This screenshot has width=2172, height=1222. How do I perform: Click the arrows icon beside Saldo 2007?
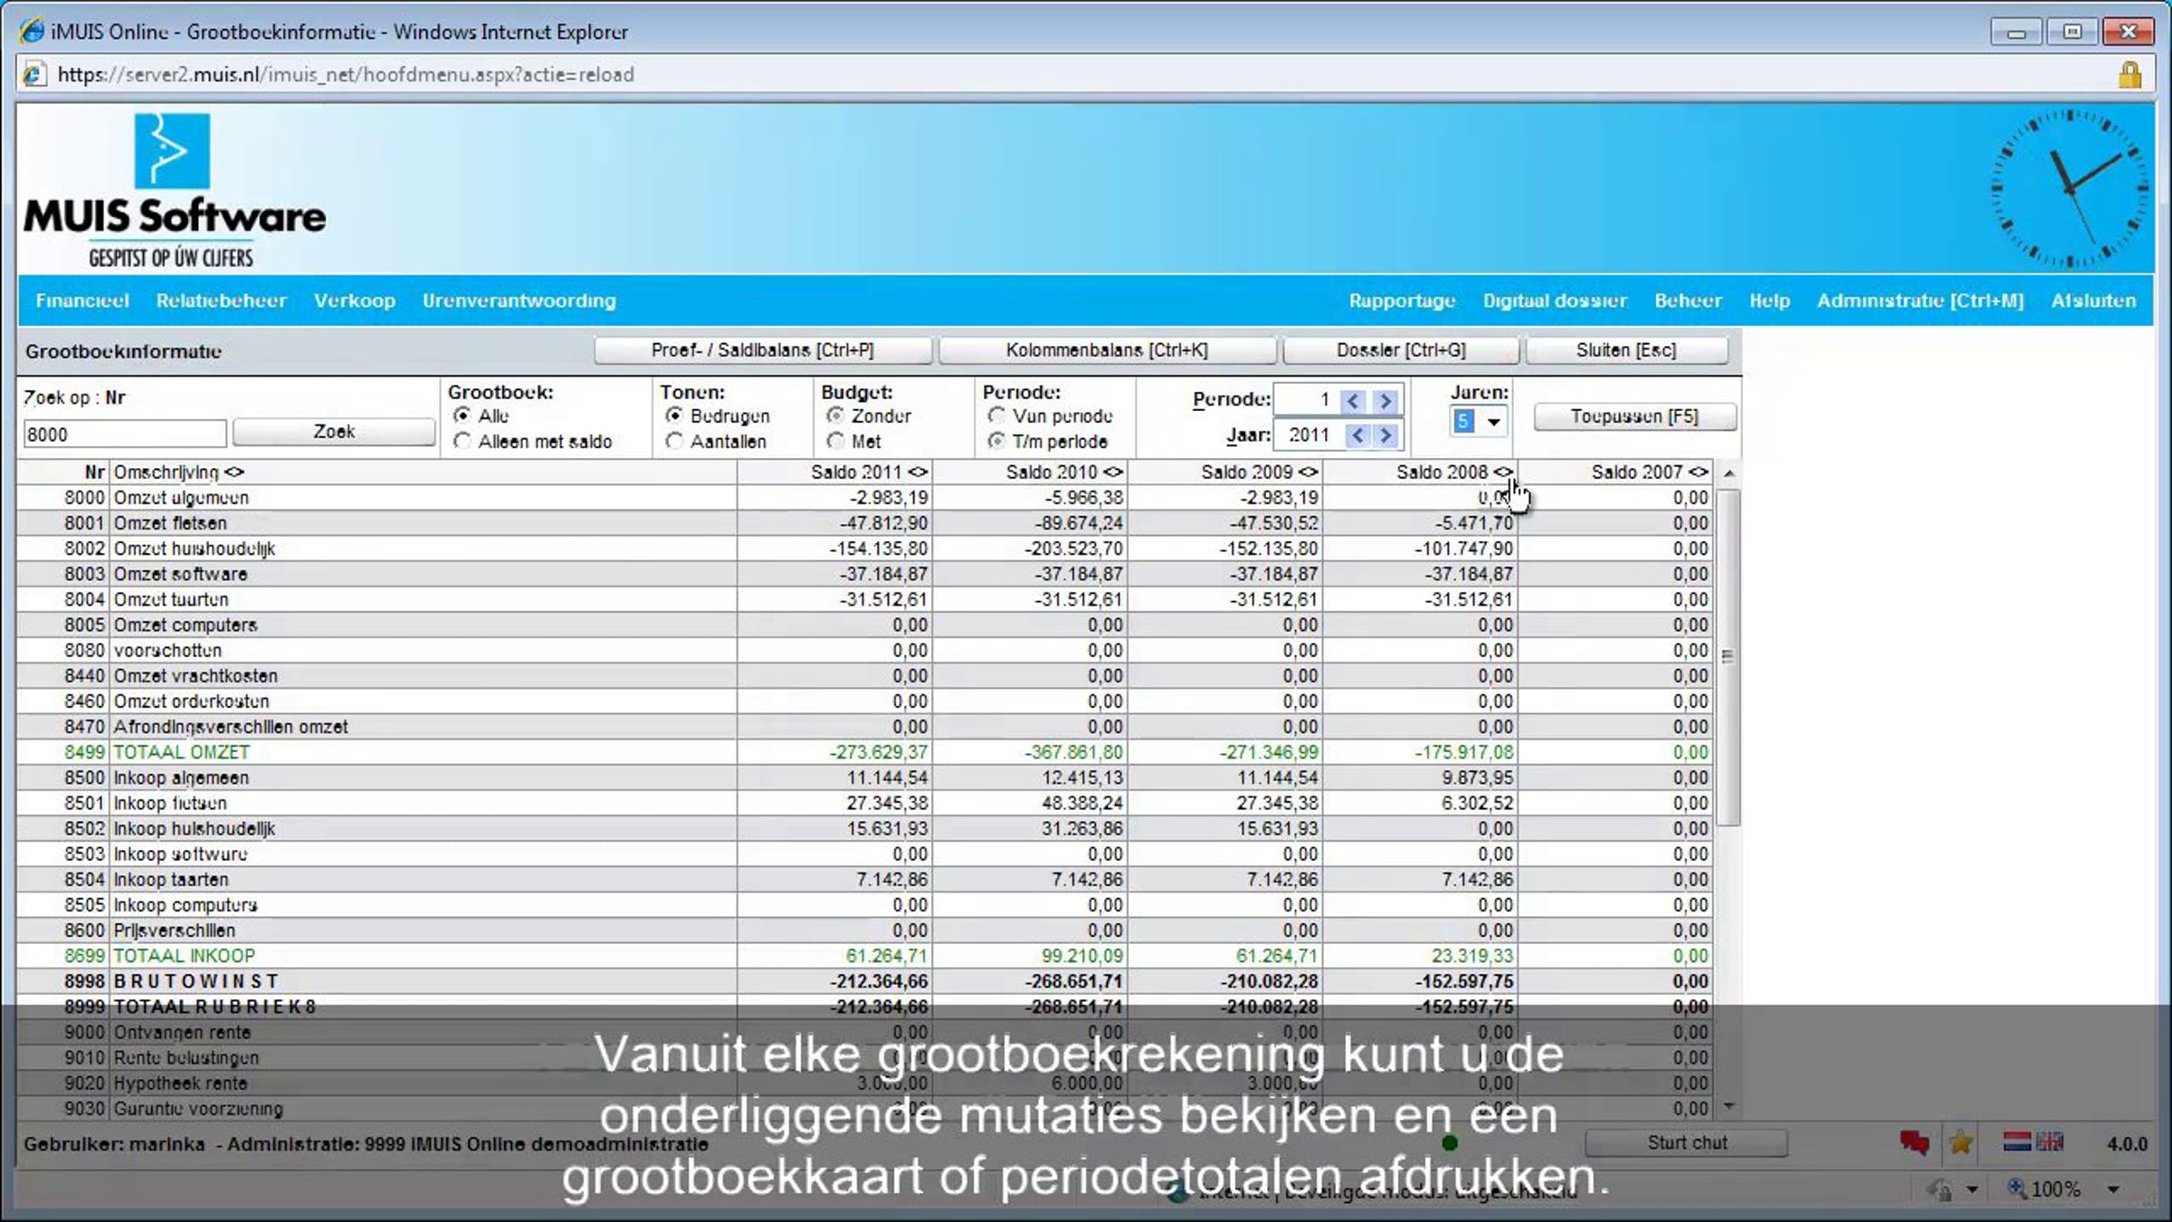pyautogui.click(x=1699, y=473)
